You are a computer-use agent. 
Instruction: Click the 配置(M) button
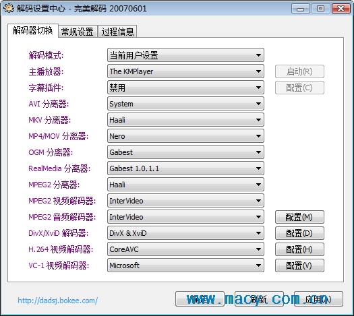click(299, 217)
